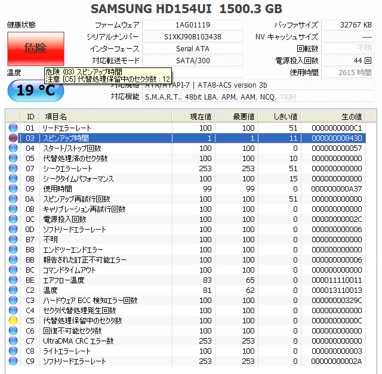Screen dimensions: 382x374
Task: Click raw value 000013110013
Action: [x=337, y=290]
